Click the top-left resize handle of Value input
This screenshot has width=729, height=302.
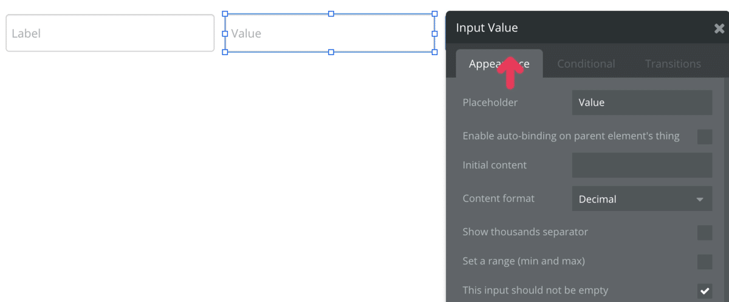coord(225,13)
